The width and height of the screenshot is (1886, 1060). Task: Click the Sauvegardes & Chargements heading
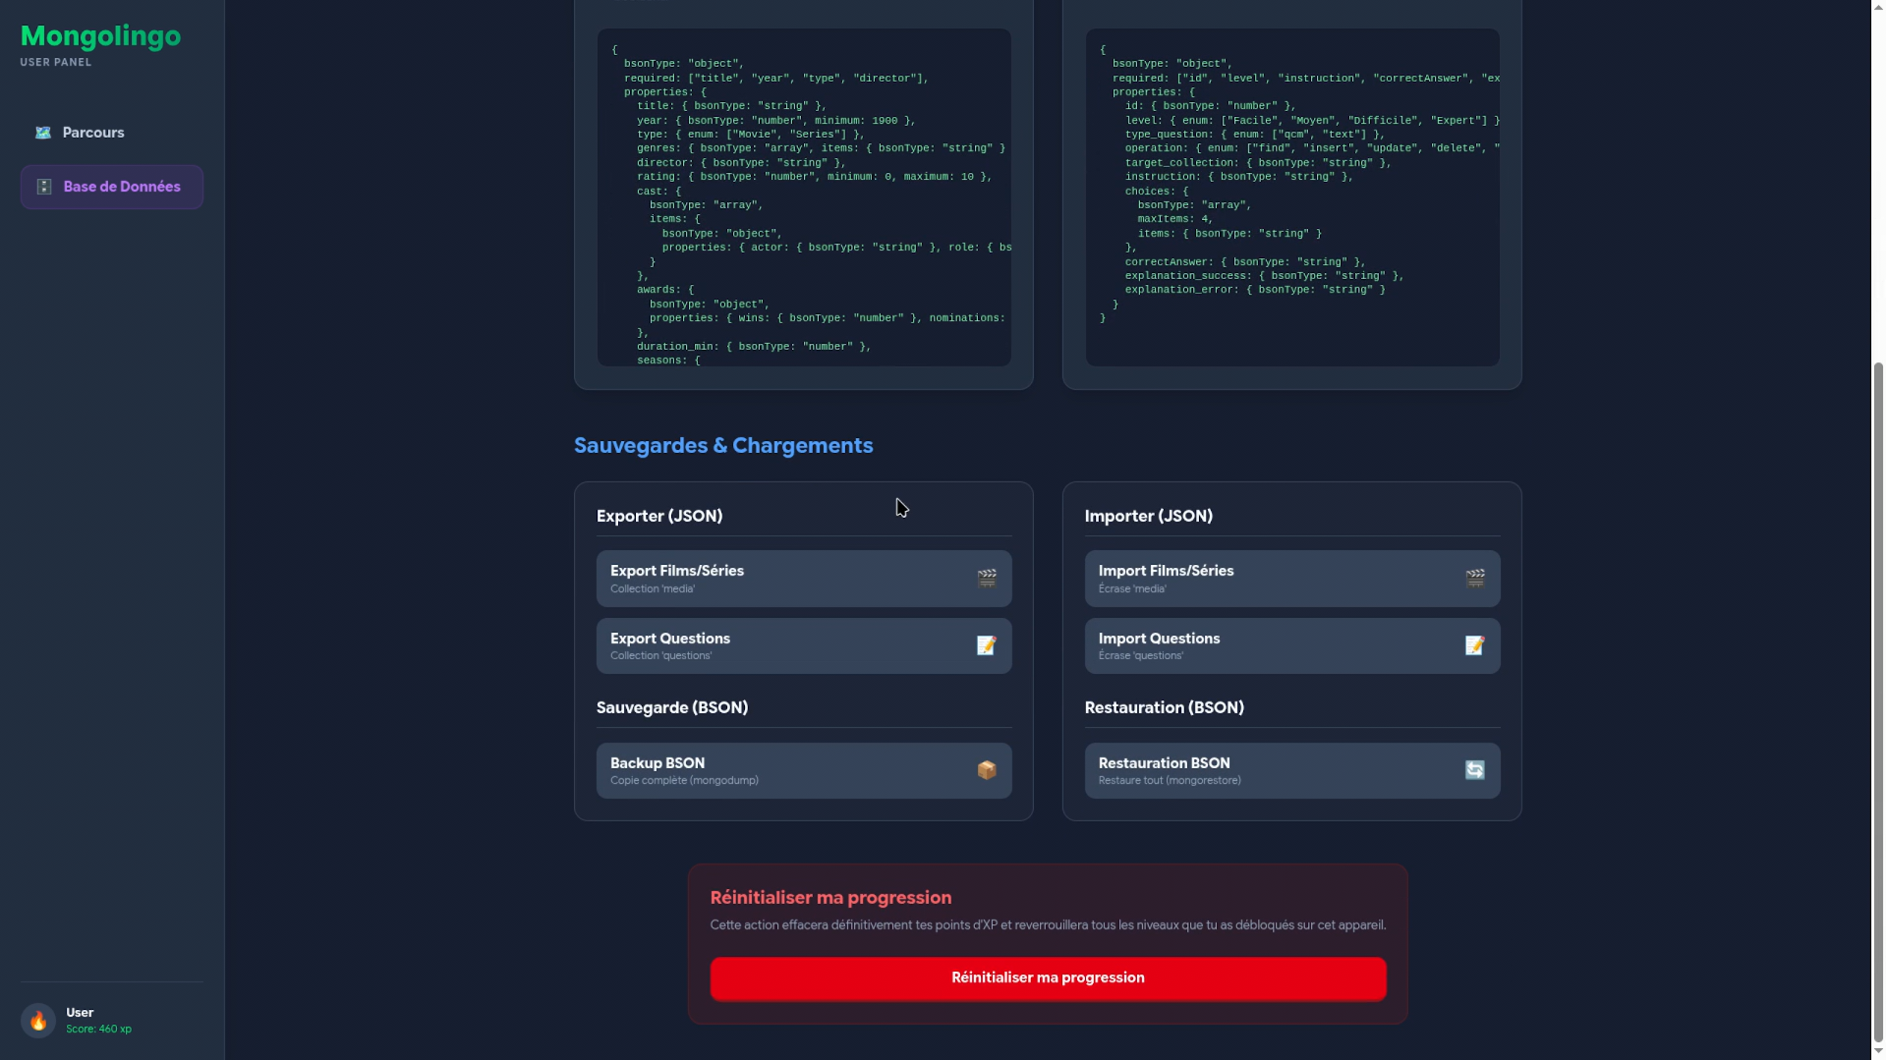[723, 446]
